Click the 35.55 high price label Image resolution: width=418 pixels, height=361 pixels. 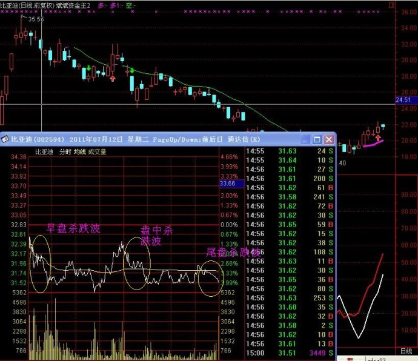click(x=36, y=19)
